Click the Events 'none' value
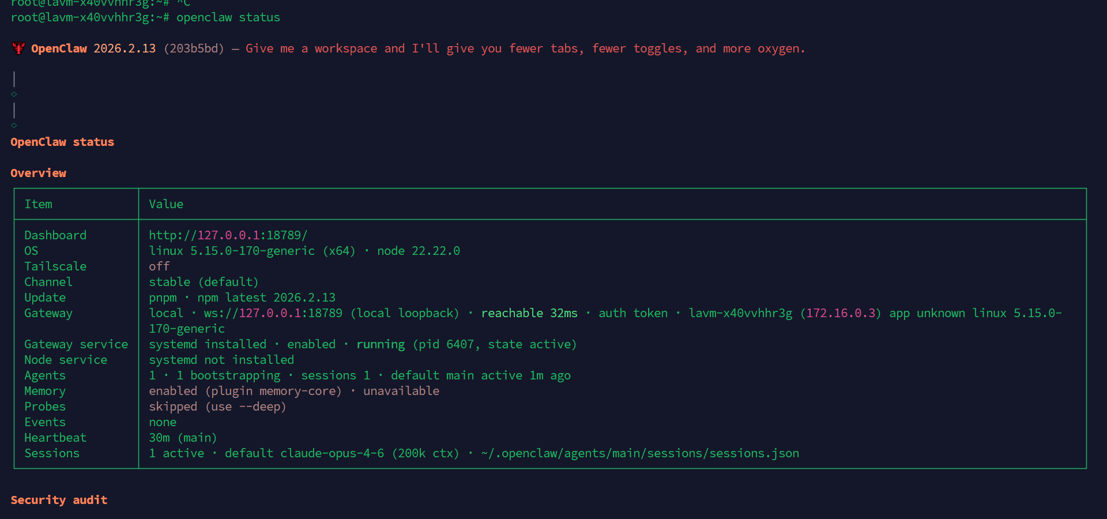Image resolution: width=1107 pixels, height=519 pixels. 163,422
